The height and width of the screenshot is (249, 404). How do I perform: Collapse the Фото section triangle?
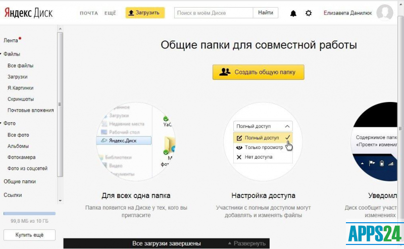[x=1, y=123]
